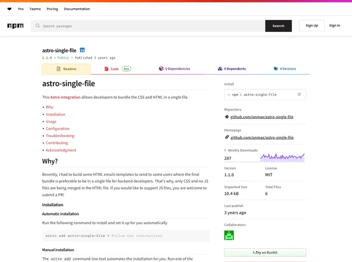
Task: Open the 4 Versions tab
Action: click(284, 69)
